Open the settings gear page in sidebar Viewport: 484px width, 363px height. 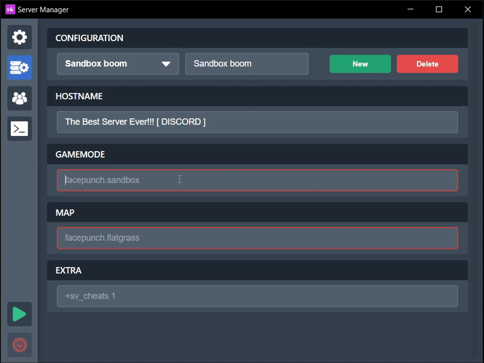pos(19,37)
